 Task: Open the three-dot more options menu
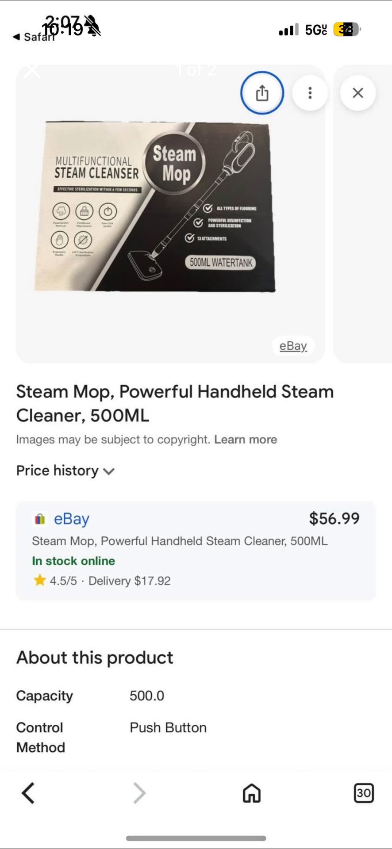coord(310,93)
